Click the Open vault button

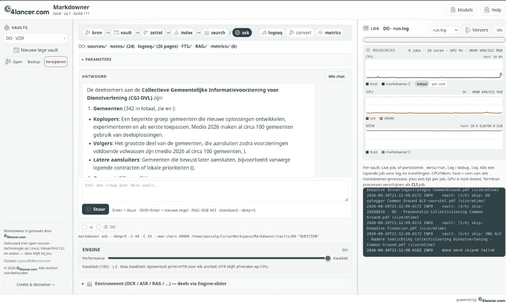pos(13,62)
